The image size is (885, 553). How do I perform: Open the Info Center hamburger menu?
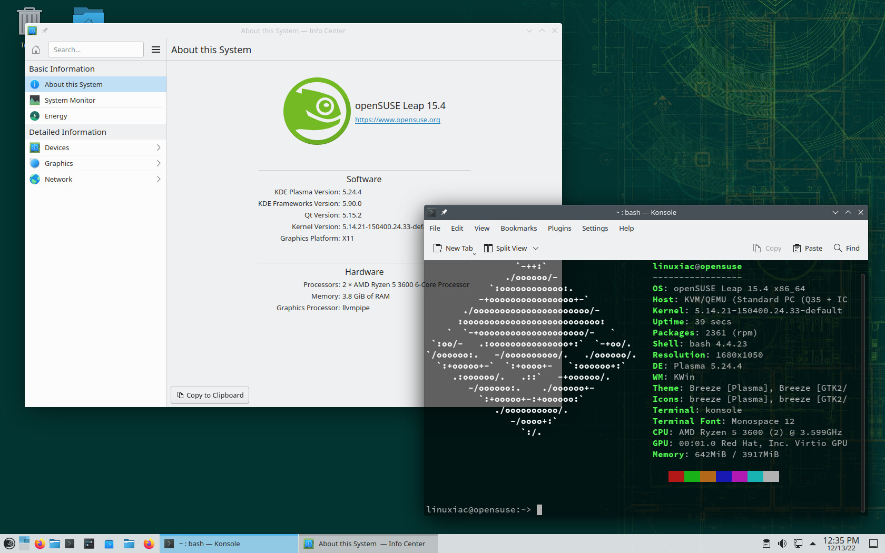tap(156, 50)
